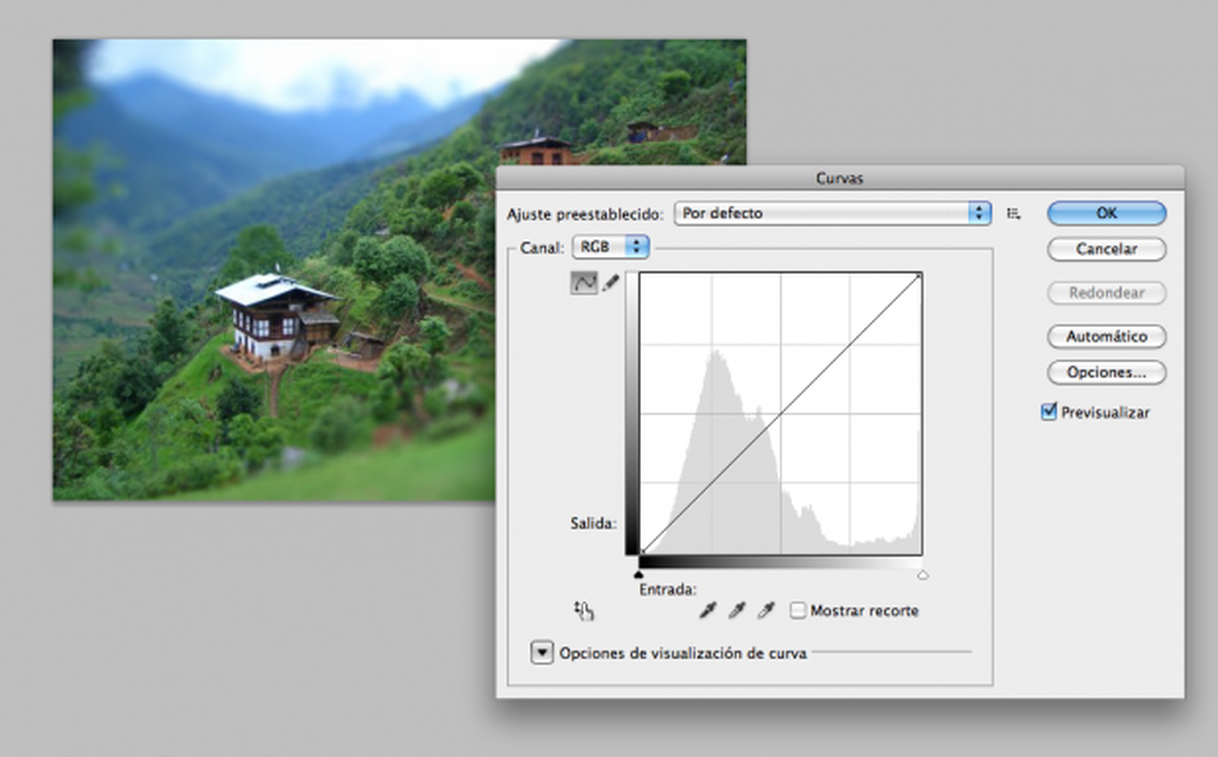Click the center of the curve grid
The width and height of the screenshot is (1218, 757).
[781, 414]
